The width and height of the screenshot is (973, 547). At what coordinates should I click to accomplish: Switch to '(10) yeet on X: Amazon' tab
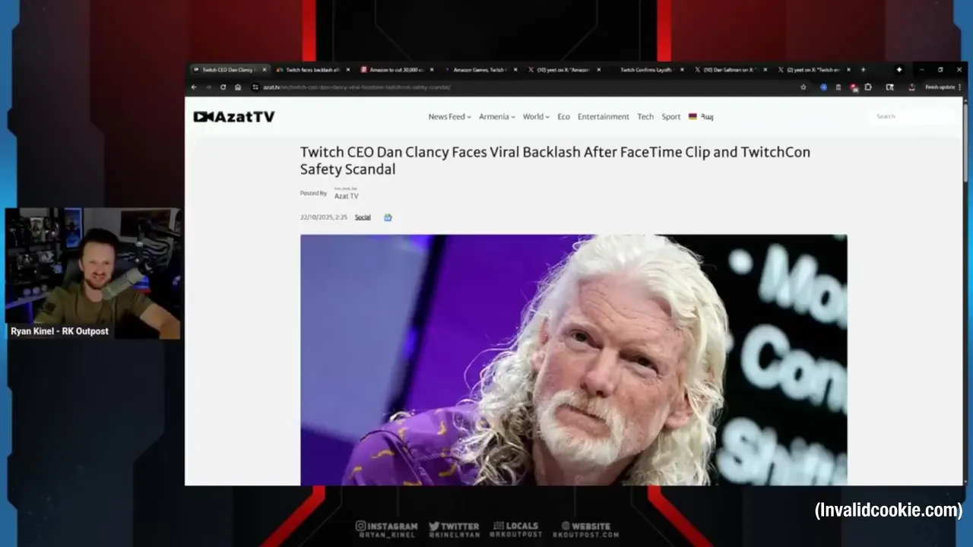point(563,70)
